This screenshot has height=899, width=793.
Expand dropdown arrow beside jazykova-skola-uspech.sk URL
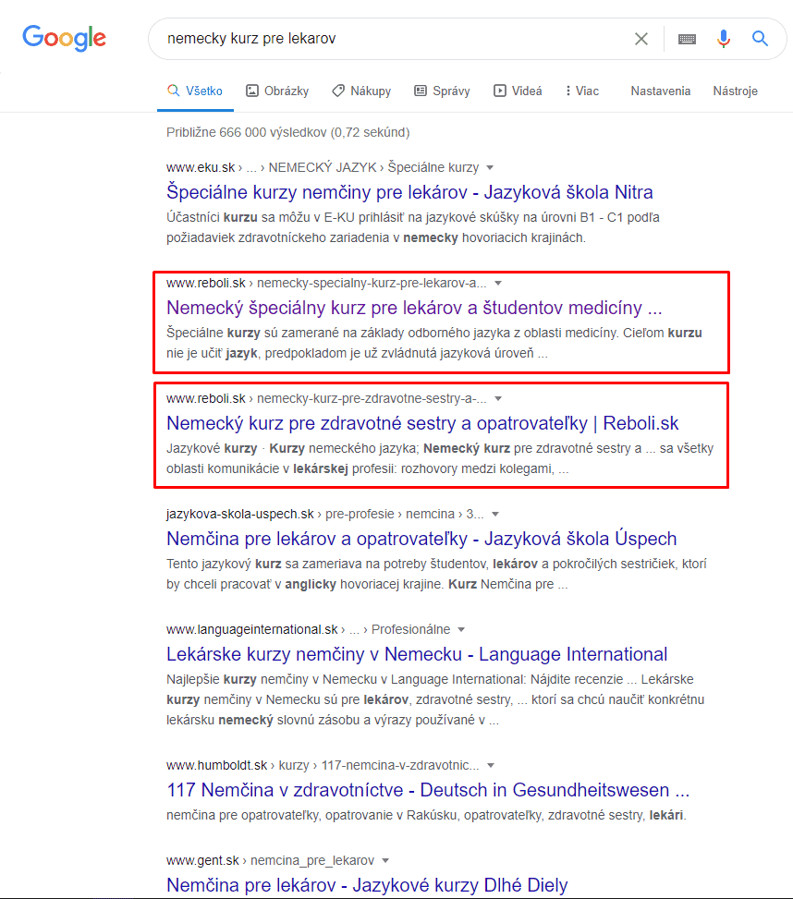[x=495, y=514]
